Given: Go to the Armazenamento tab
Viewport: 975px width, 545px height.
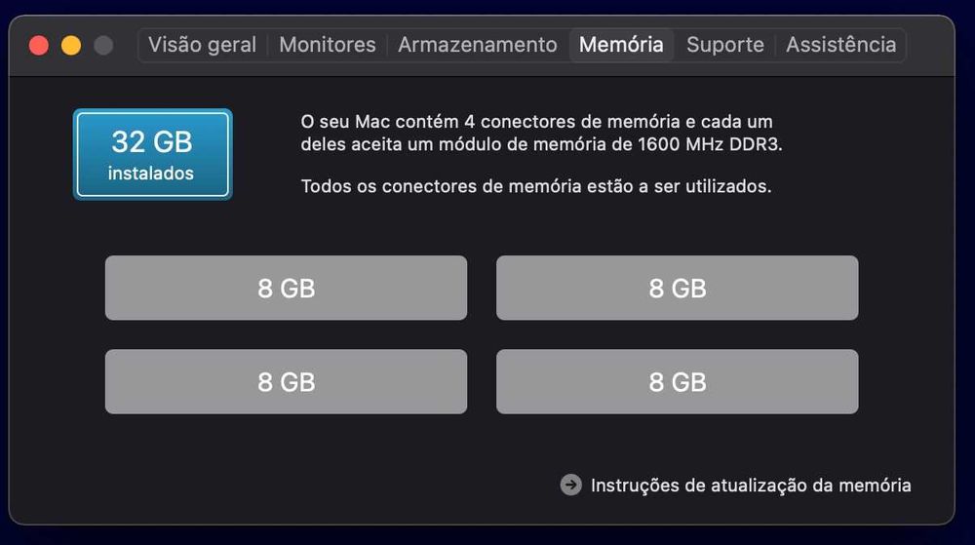Looking at the screenshot, I should click(478, 45).
